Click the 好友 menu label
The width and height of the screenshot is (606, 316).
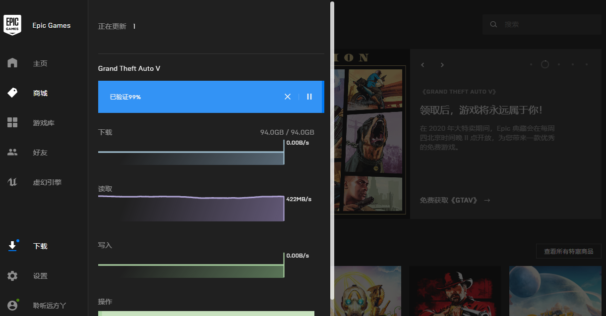point(40,153)
